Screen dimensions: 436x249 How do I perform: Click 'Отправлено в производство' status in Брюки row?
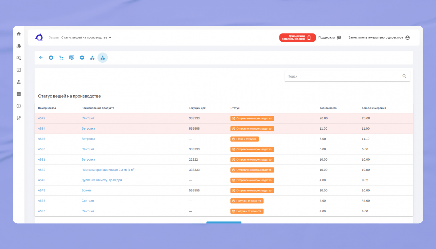[252, 190]
